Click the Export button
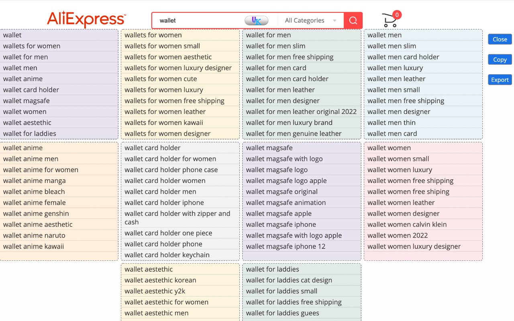Image resolution: width=514 pixels, height=321 pixels. point(500,80)
